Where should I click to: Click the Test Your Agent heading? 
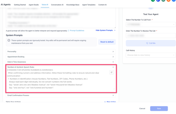point(151,14)
